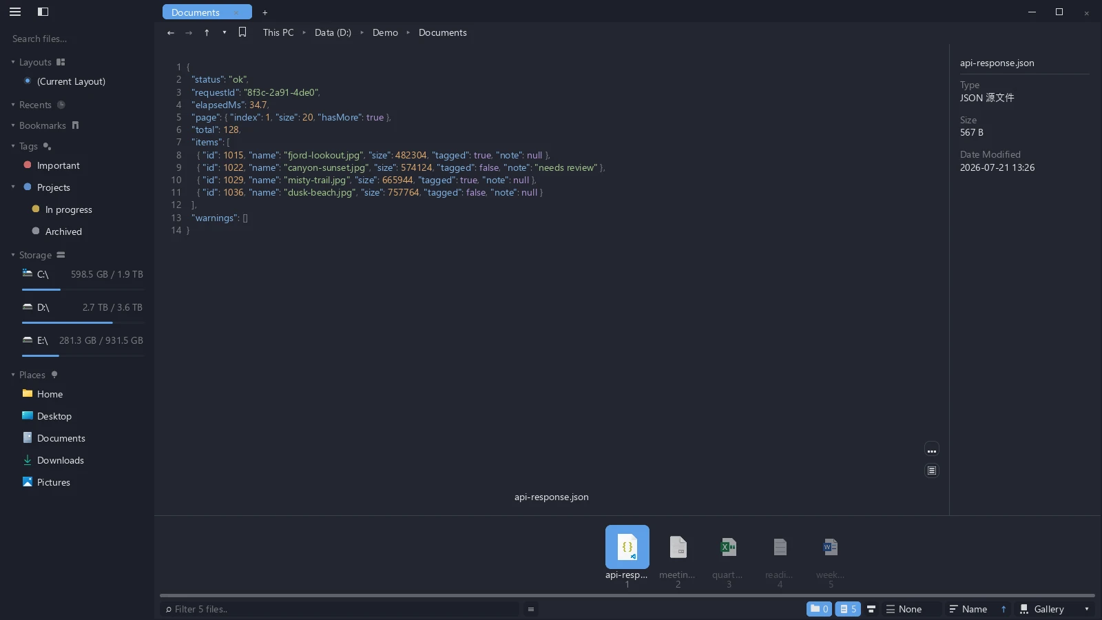Go forward with the right arrow
Viewport: 1102px width, 620px height.
coord(189,32)
